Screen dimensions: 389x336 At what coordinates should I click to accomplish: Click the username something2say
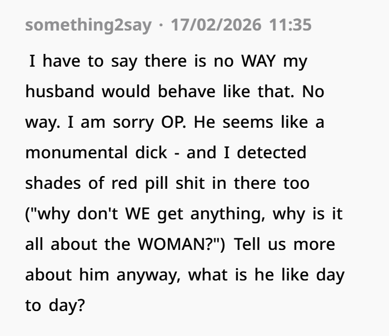[x=88, y=25]
